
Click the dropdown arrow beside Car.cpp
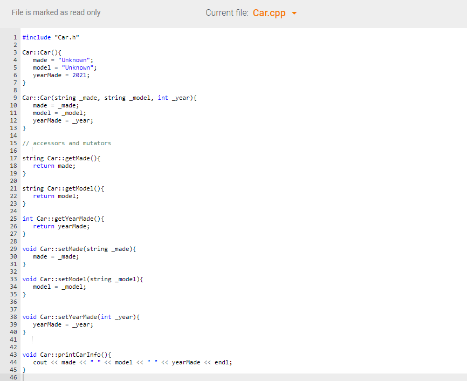coord(294,14)
